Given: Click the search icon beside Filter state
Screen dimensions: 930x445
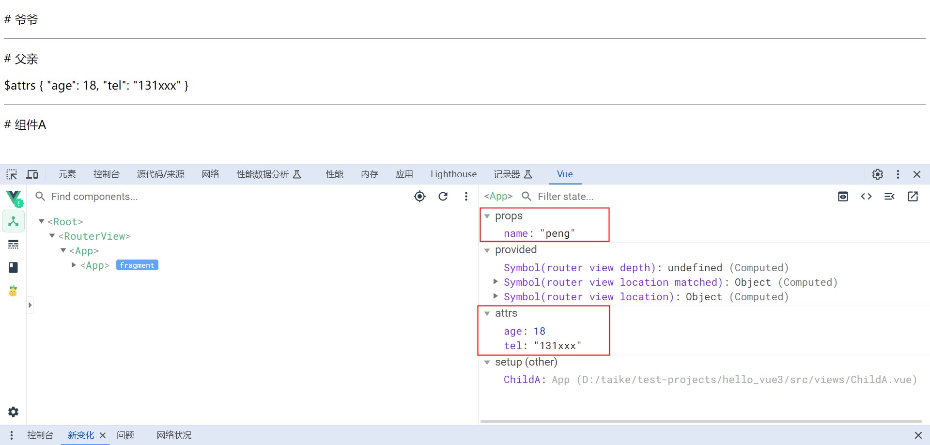Looking at the screenshot, I should (x=527, y=196).
